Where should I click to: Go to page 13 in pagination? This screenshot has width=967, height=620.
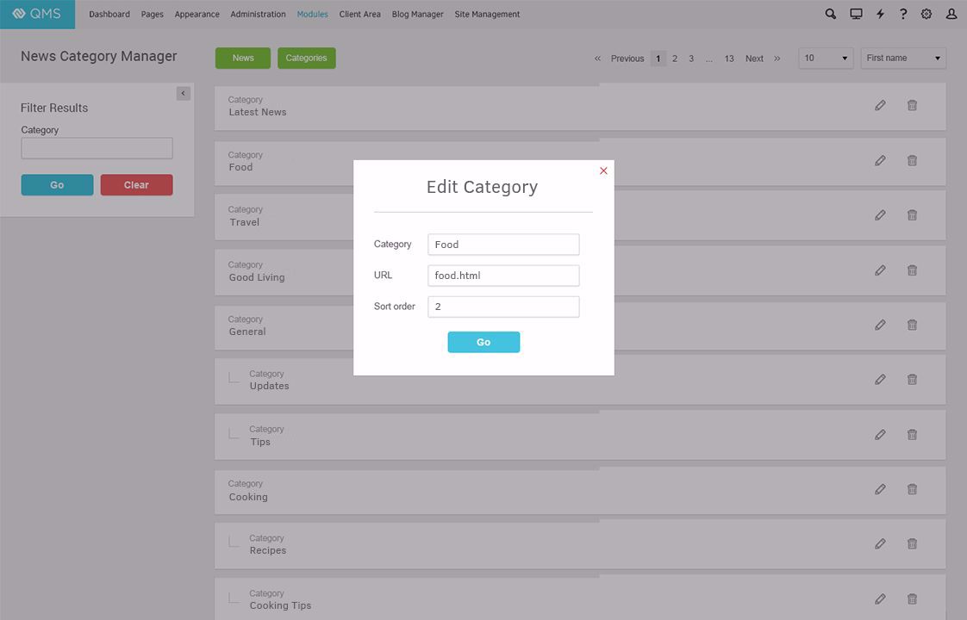729,59
